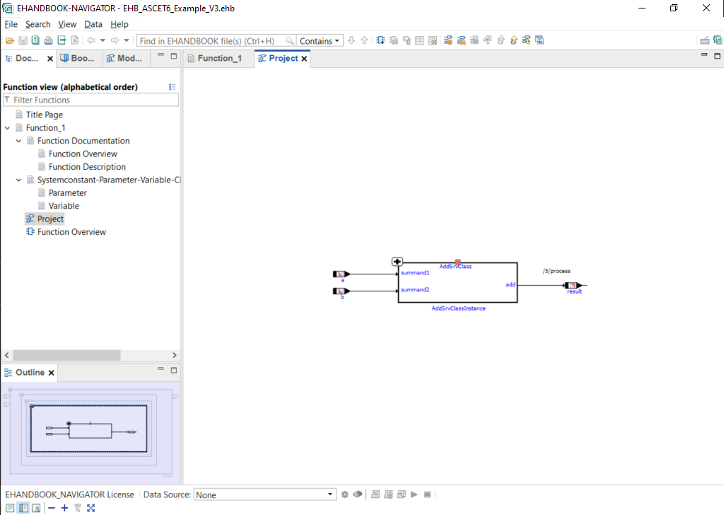This screenshot has width=724, height=515.
Task: Click the Save icon in the toolbar
Action: point(23,40)
